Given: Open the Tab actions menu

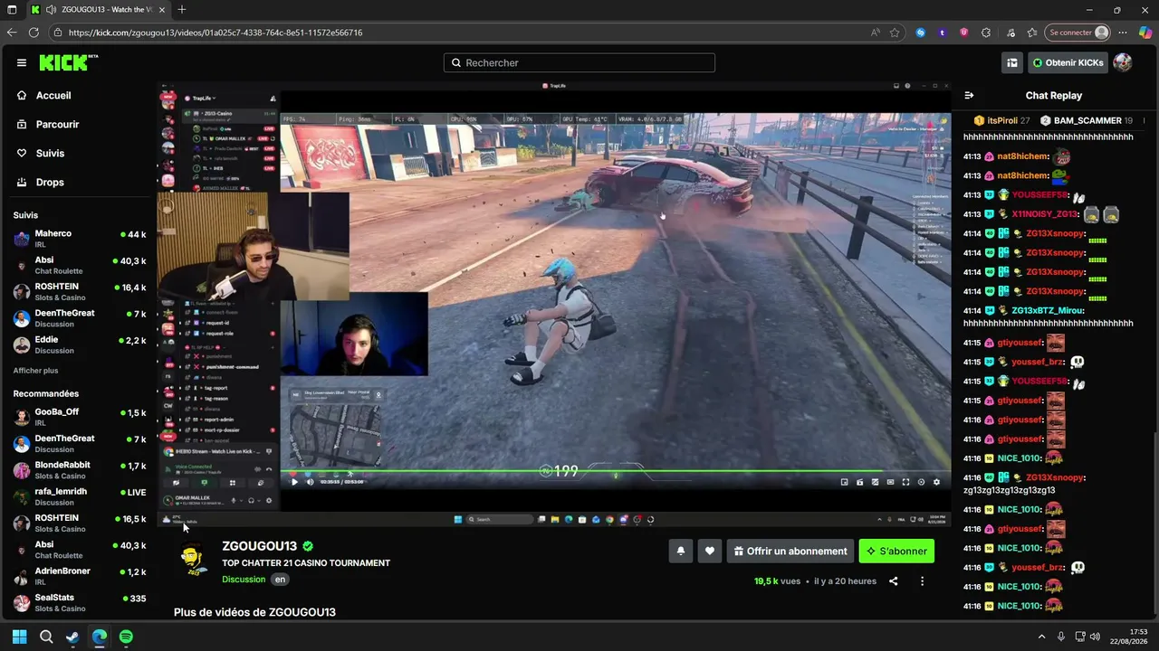Looking at the screenshot, I should (12, 10).
